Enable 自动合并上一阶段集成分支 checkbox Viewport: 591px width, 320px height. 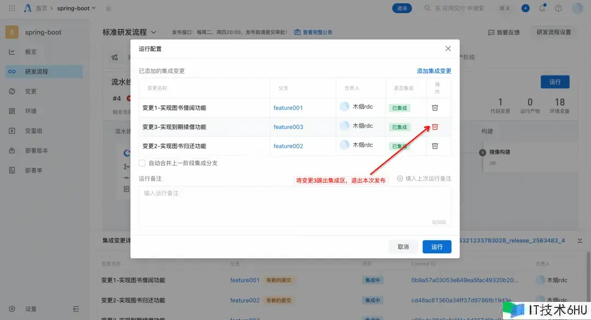point(142,163)
